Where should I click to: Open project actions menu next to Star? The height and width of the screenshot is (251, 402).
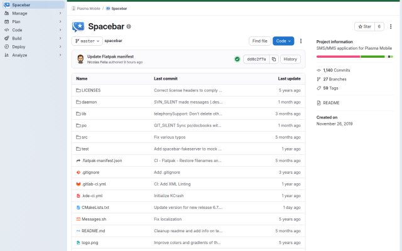point(391,26)
